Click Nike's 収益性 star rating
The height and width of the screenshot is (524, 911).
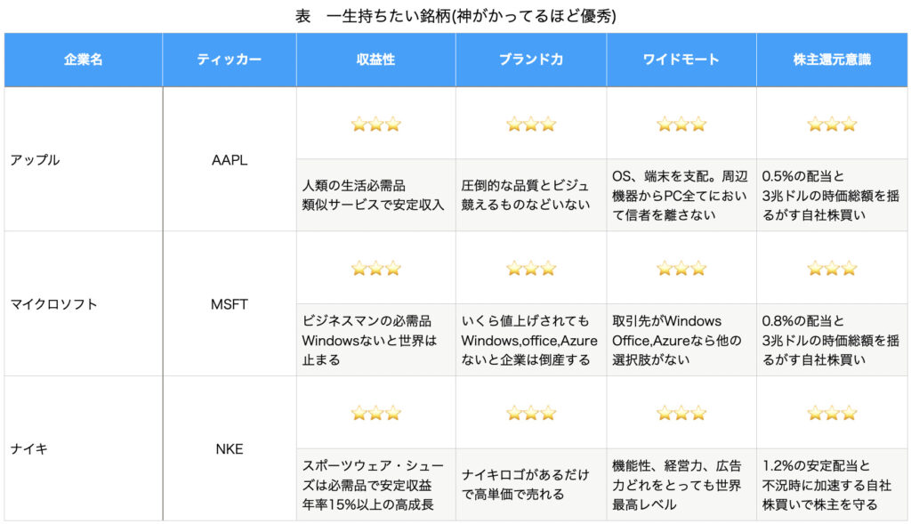click(376, 413)
